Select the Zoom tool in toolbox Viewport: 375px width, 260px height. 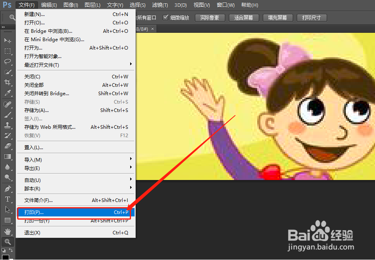click(8, 242)
